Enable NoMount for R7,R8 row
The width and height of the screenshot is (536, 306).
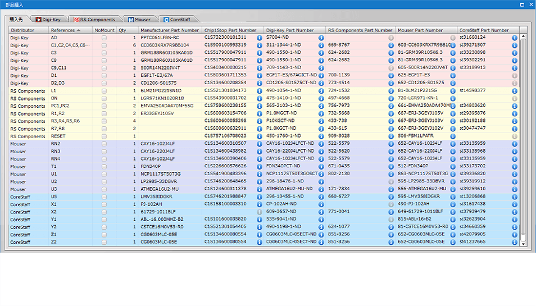pos(104,129)
